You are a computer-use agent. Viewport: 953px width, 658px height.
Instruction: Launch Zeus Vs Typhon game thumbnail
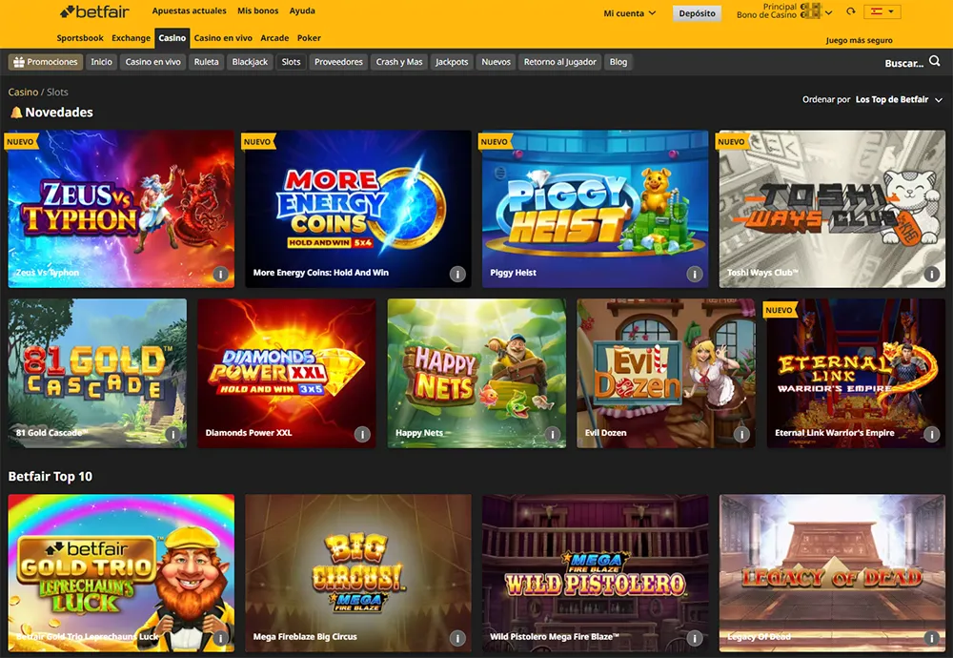121,209
